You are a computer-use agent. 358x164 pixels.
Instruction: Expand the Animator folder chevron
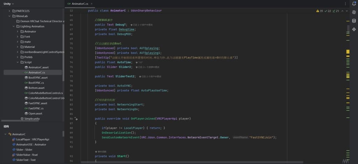[x=17, y=31]
